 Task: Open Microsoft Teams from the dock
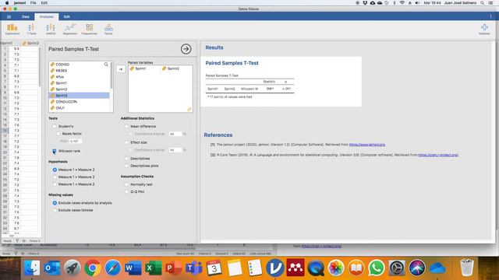pos(193,268)
